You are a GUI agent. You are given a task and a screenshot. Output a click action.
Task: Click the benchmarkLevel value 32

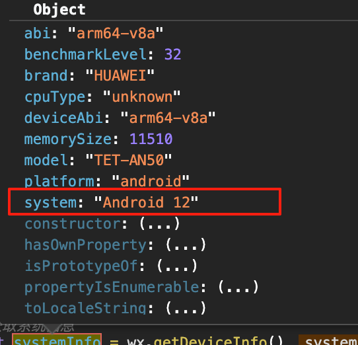click(172, 54)
